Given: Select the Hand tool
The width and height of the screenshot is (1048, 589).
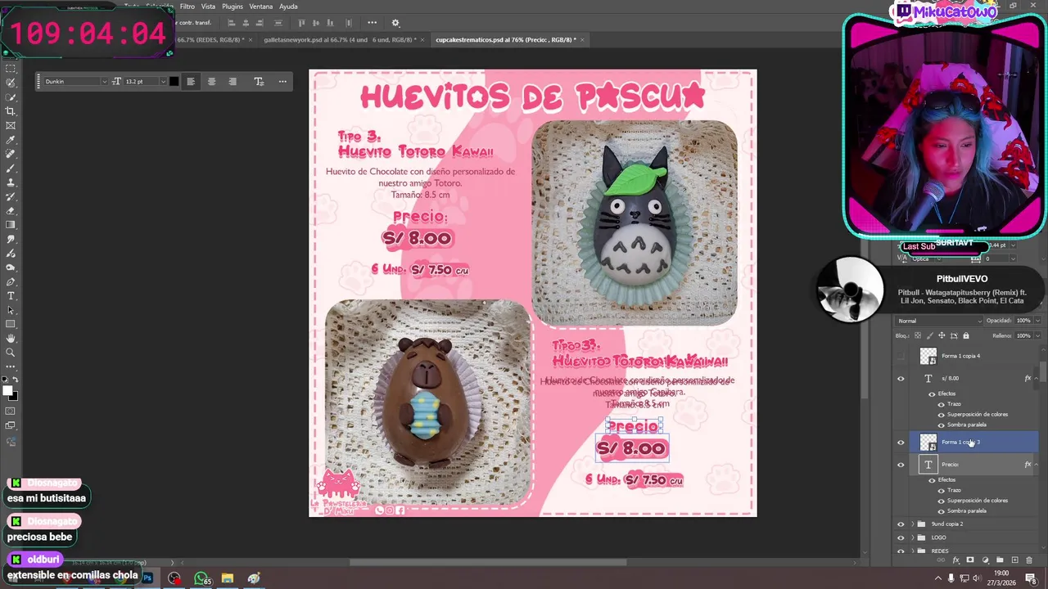Looking at the screenshot, I should [11, 338].
